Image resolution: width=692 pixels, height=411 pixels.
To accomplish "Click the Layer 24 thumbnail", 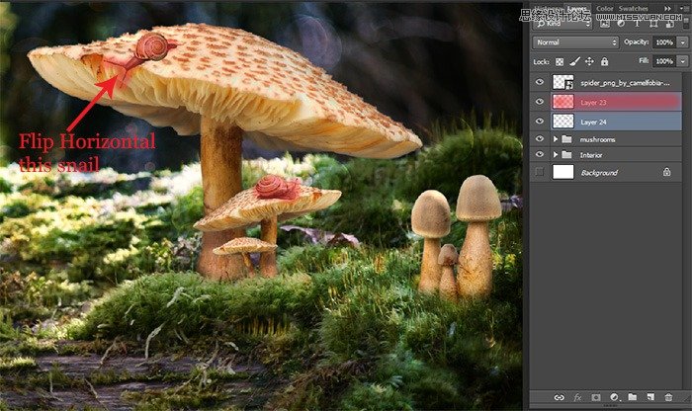I will click(563, 122).
